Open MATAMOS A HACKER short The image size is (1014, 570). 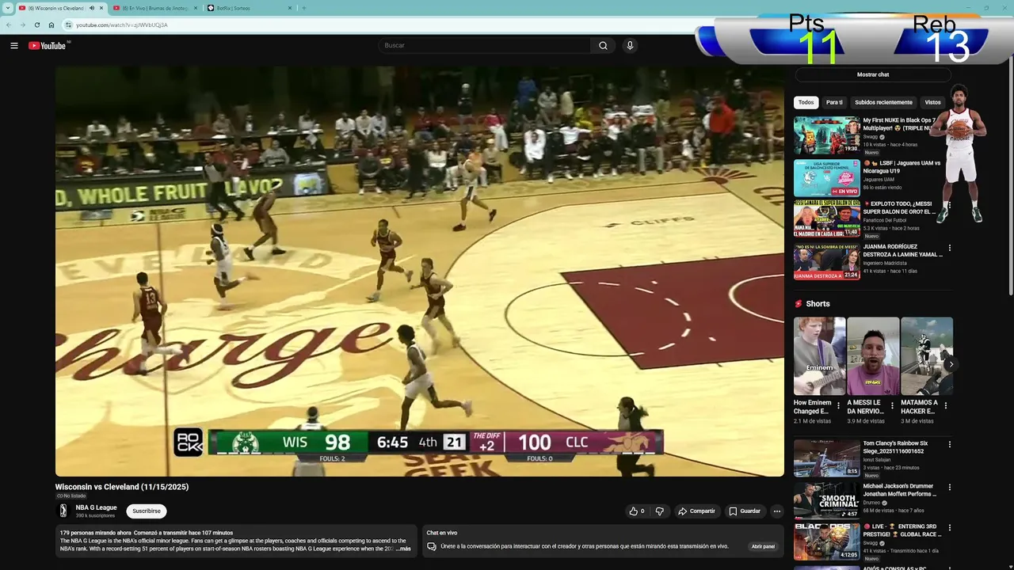(927, 356)
